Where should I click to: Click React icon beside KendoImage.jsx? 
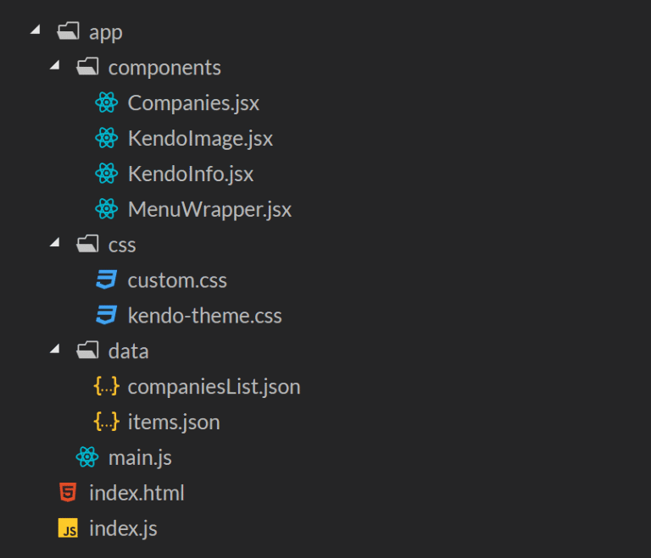[107, 138]
